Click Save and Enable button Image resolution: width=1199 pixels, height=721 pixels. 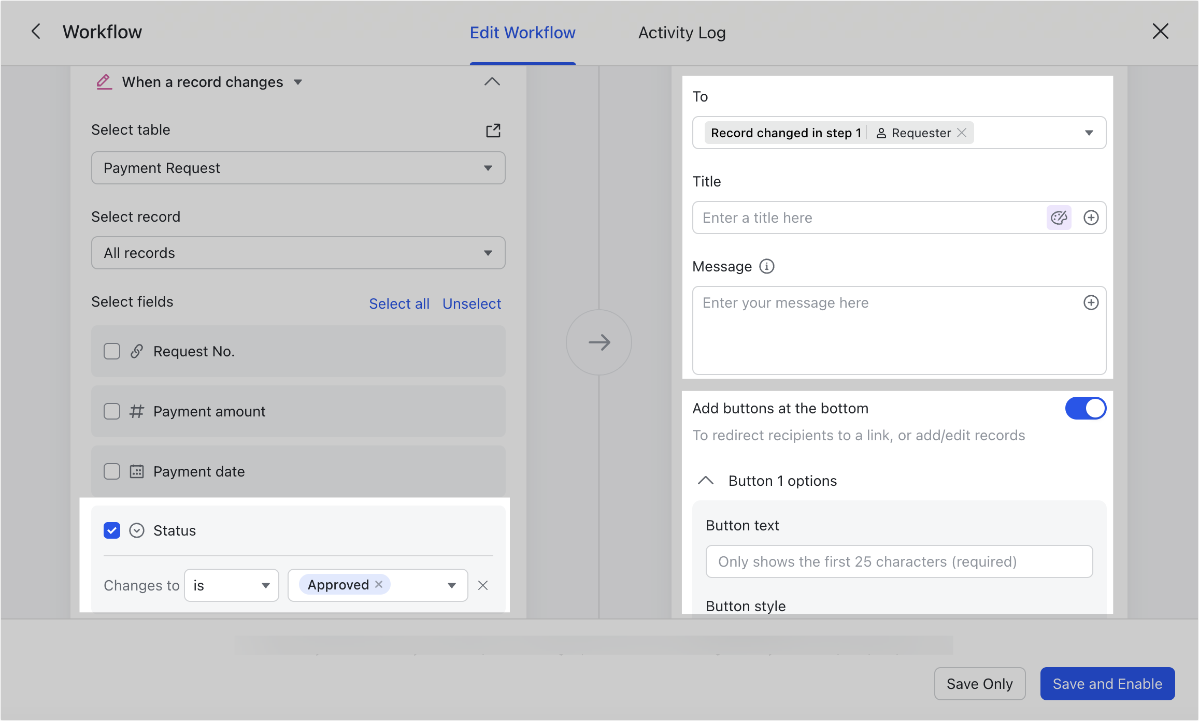[1107, 684]
